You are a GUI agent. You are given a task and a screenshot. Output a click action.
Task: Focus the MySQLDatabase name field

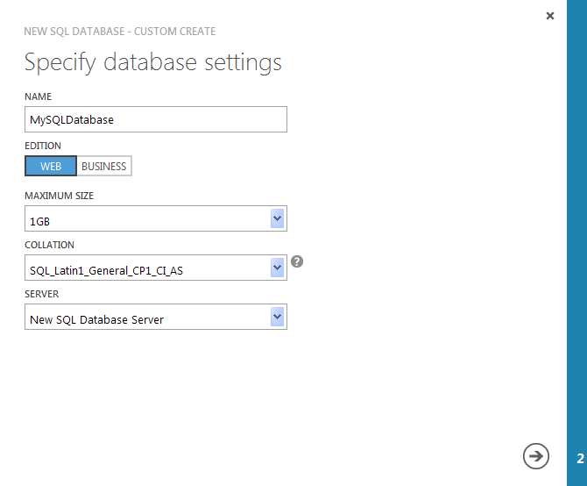coord(156,119)
